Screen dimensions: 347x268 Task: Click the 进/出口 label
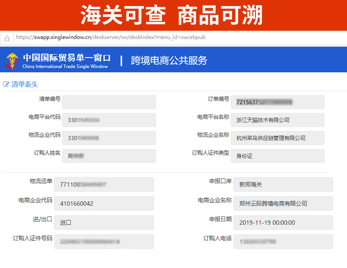[x=43, y=219]
